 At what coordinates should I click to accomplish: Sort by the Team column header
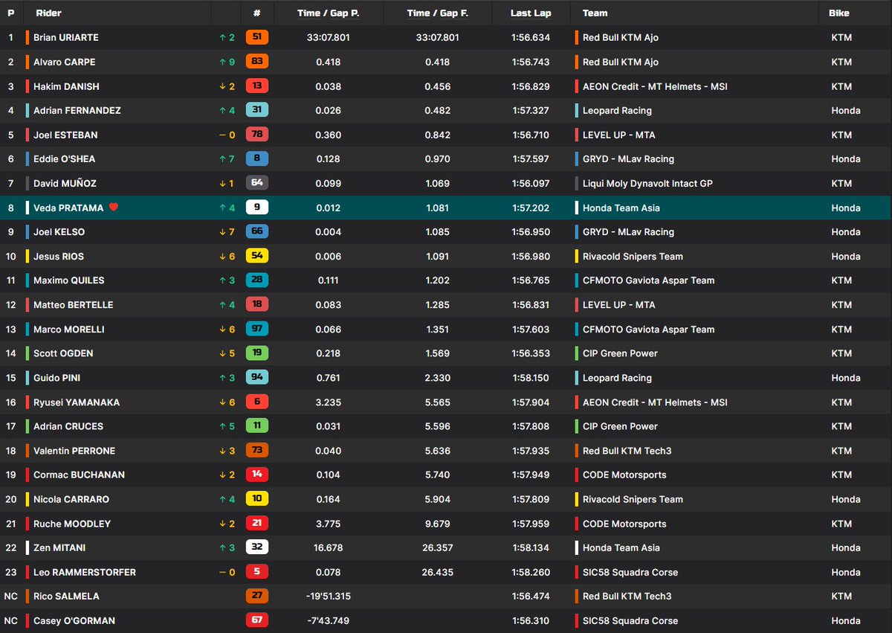[595, 13]
